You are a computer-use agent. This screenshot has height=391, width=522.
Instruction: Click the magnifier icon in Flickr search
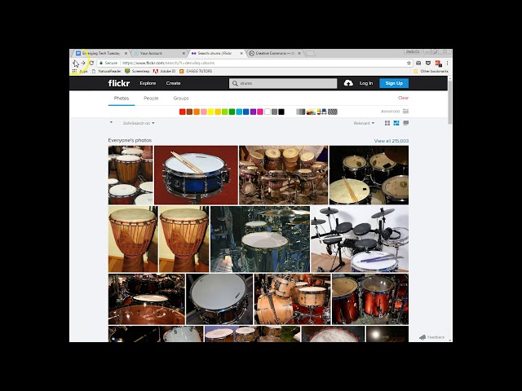coord(235,83)
